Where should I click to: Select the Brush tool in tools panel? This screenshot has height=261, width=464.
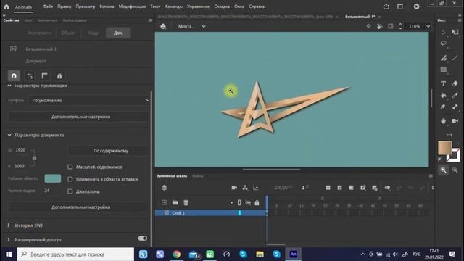443,58
